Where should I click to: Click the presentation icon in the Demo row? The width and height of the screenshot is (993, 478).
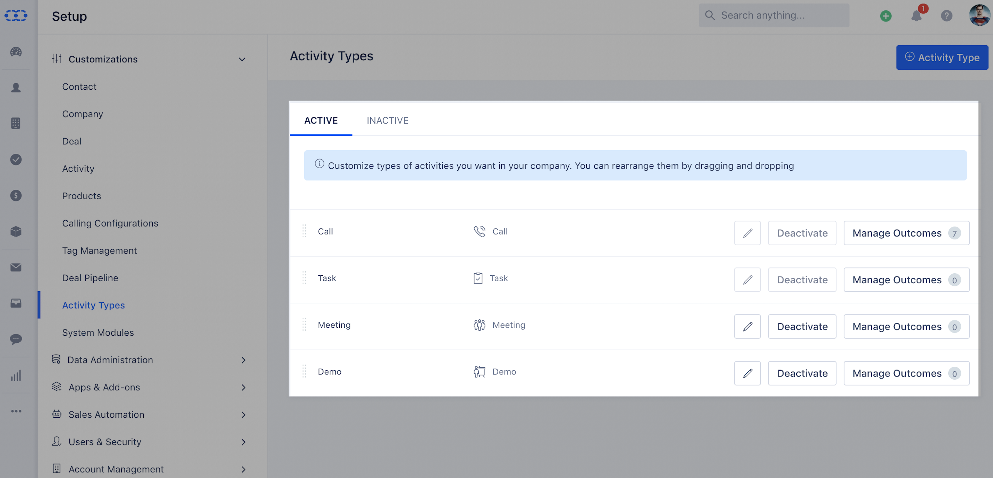point(479,371)
